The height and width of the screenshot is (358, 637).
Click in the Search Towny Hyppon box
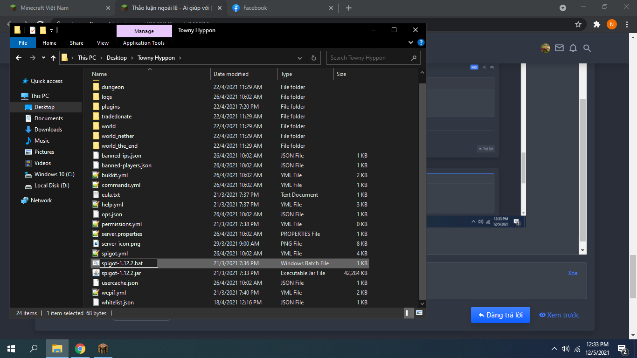(368, 58)
